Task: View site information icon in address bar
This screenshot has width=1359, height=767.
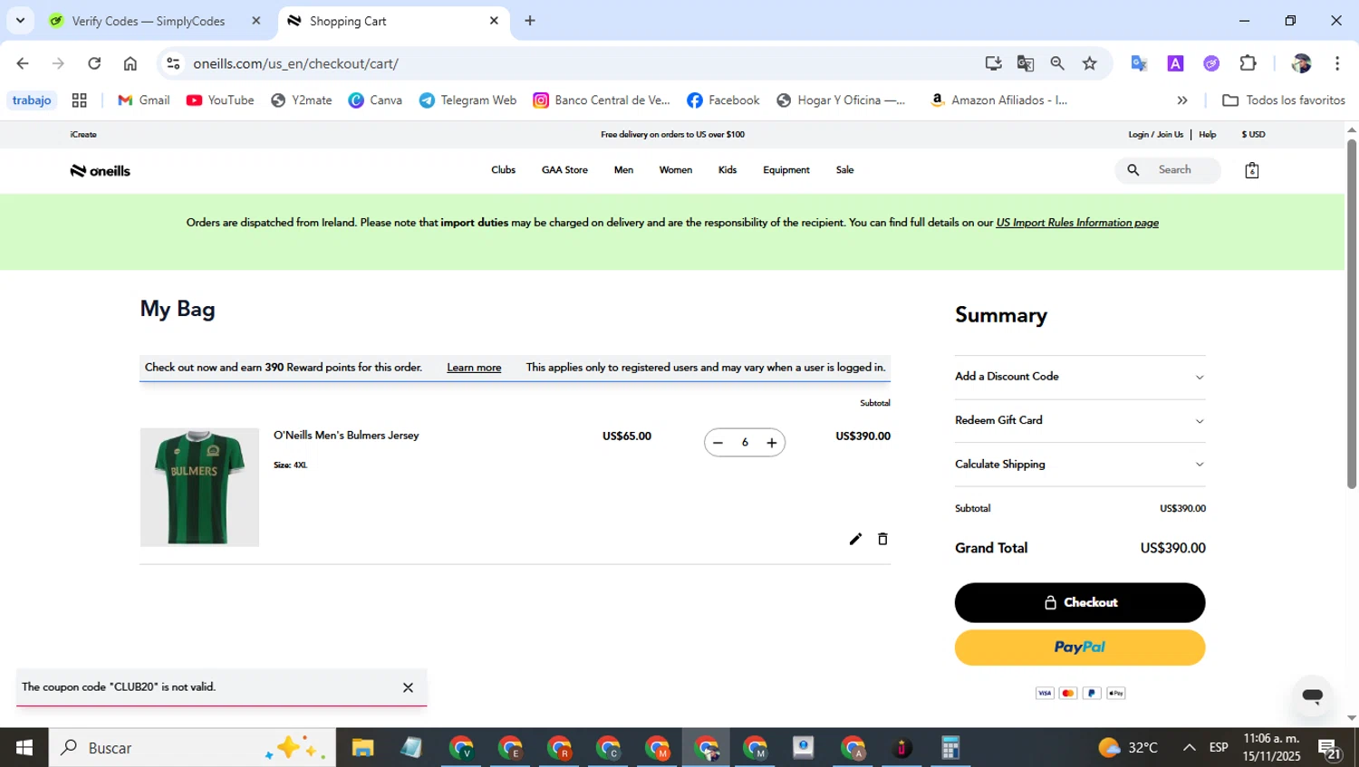Action: [173, 63]
